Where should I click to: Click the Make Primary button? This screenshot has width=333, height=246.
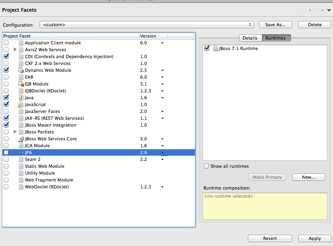tap(267, 177)
